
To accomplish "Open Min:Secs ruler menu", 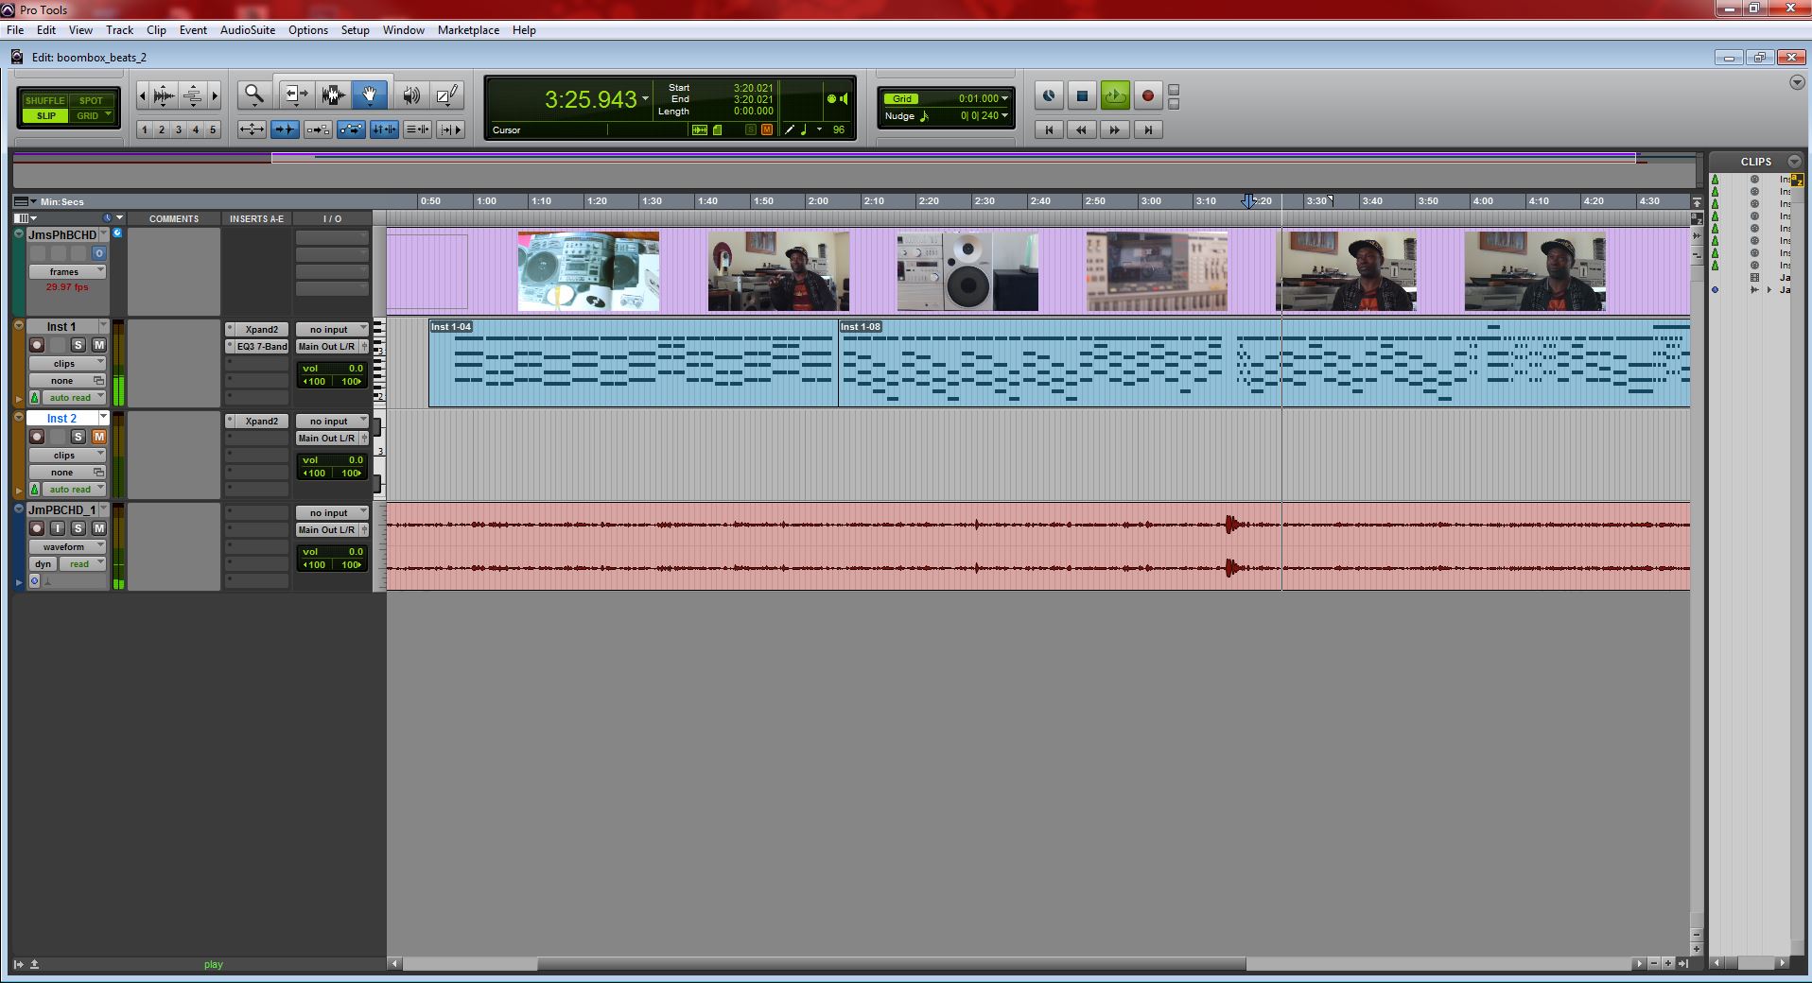I will [25, 201].
